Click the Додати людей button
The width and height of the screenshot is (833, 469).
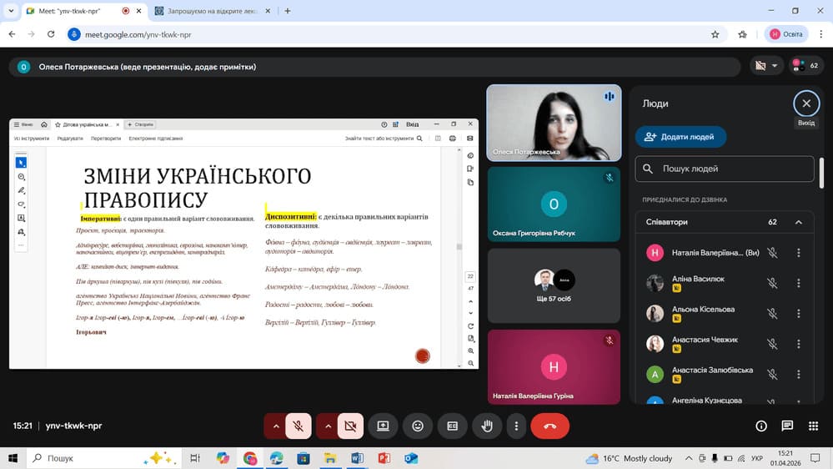click(x=680, y=137)
